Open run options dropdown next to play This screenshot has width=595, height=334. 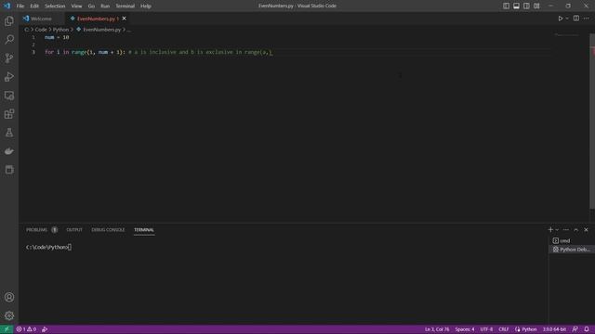[567, 19]
